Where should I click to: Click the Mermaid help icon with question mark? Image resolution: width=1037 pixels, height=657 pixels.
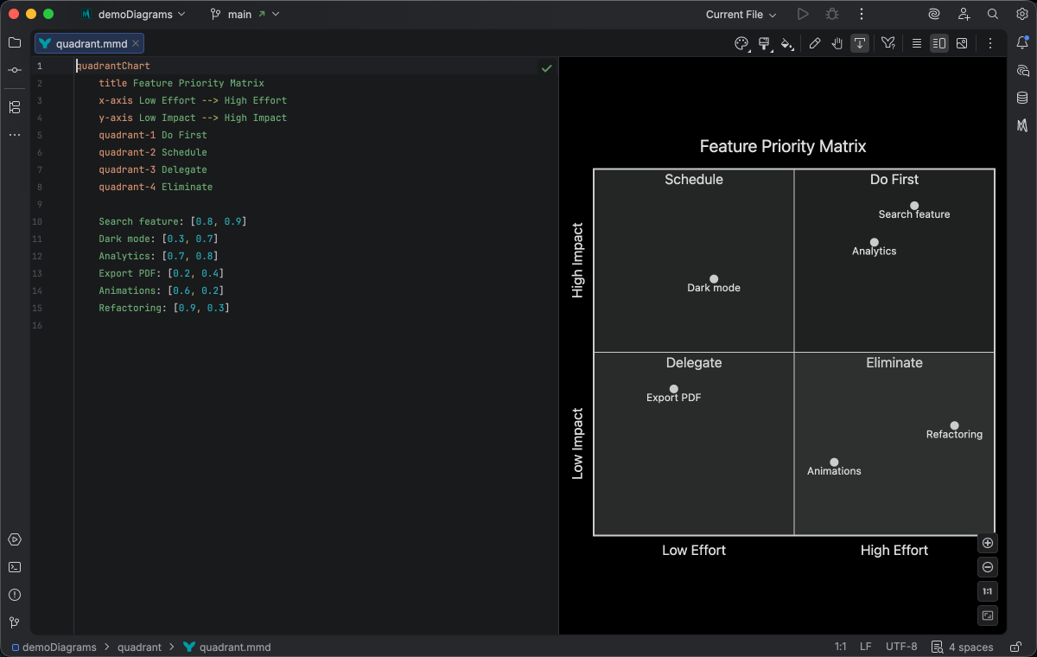pos(888,43)
